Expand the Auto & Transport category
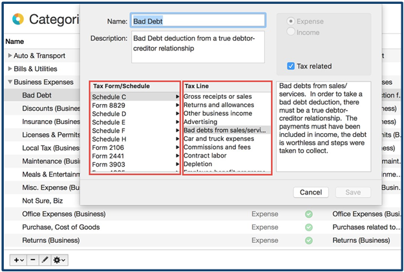 pyautogui.click(x=10, y=56)
